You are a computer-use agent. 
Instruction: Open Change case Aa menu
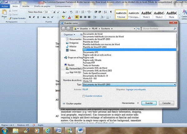coord(64,12)
